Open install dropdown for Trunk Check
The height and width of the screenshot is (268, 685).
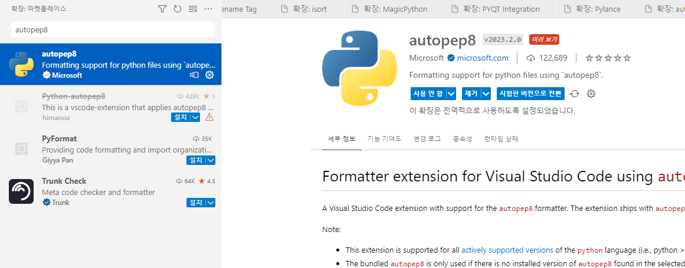tap(211, 203)
